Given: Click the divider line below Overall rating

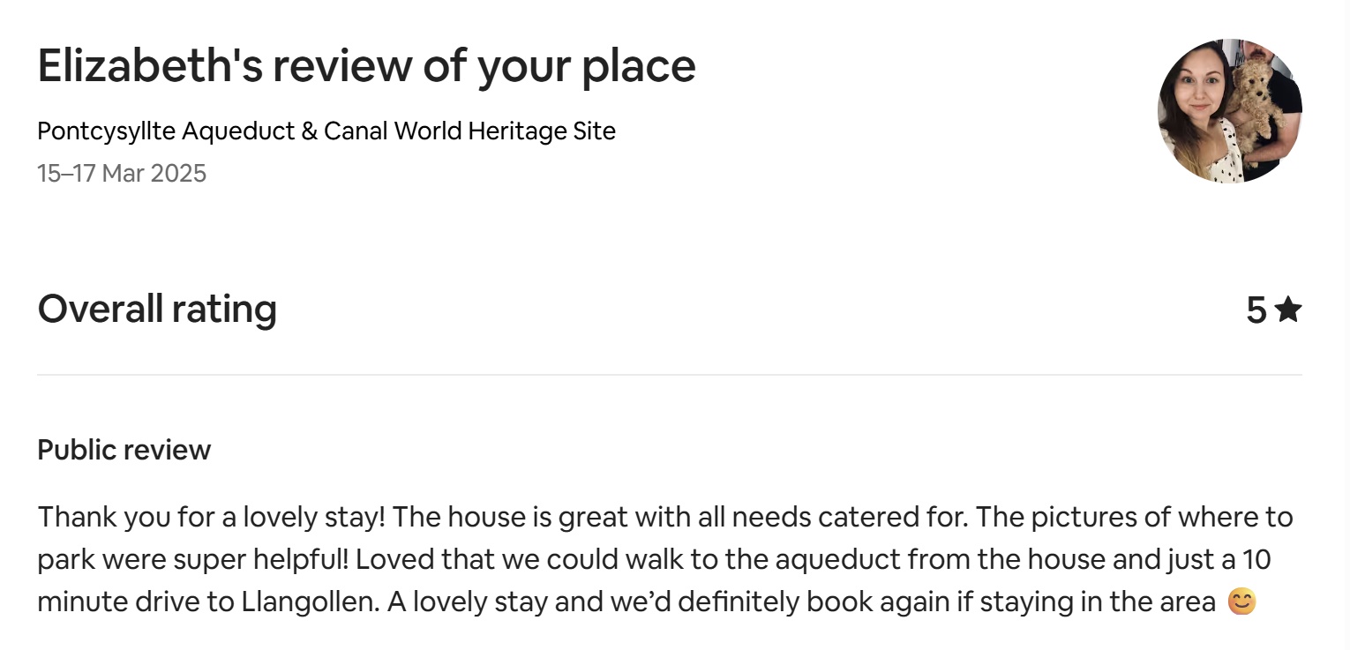Looking at the screenshot, I should pos(669,375).
